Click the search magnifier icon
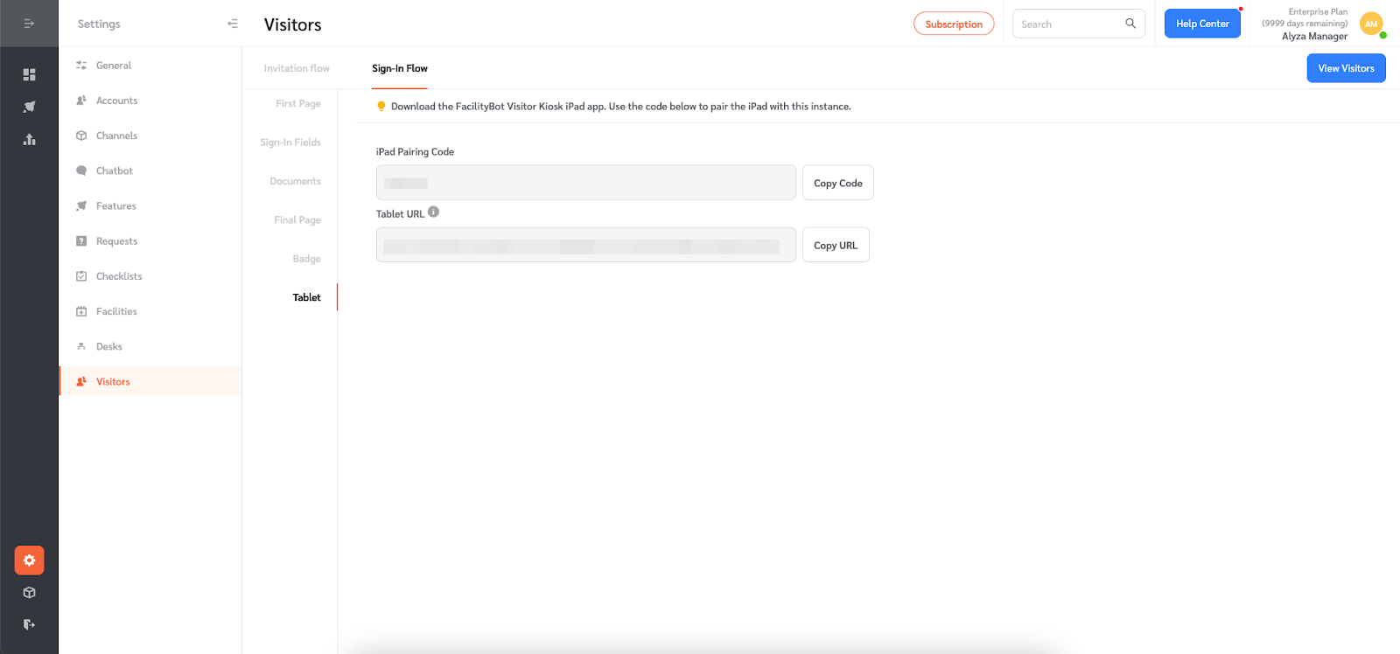The image size is (1400, 654). coord(1130,24)
